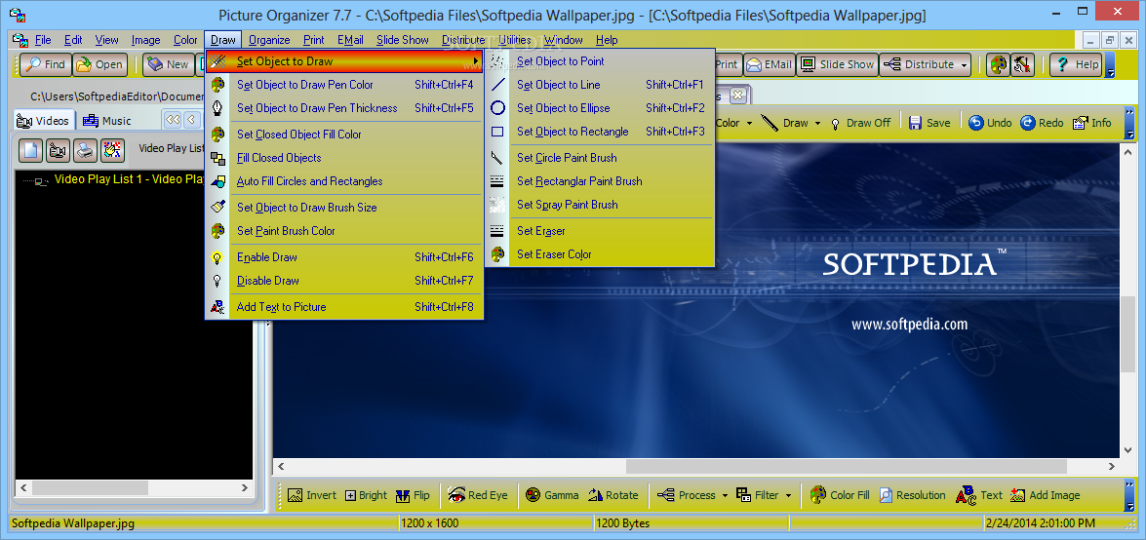Click the Open folder toolbar button
Screen dimensions: 1146x540
[99, 64]
